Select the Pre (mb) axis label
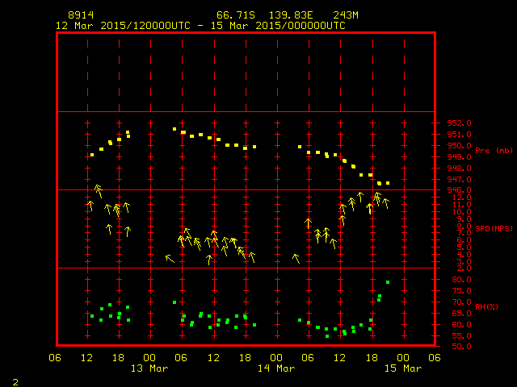Viewport: 517px width, 387px height. pos(494,151)
